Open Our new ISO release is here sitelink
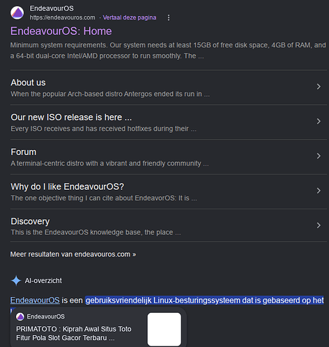Viewport: 329px width, 347px height. click(x=71, y=118)
